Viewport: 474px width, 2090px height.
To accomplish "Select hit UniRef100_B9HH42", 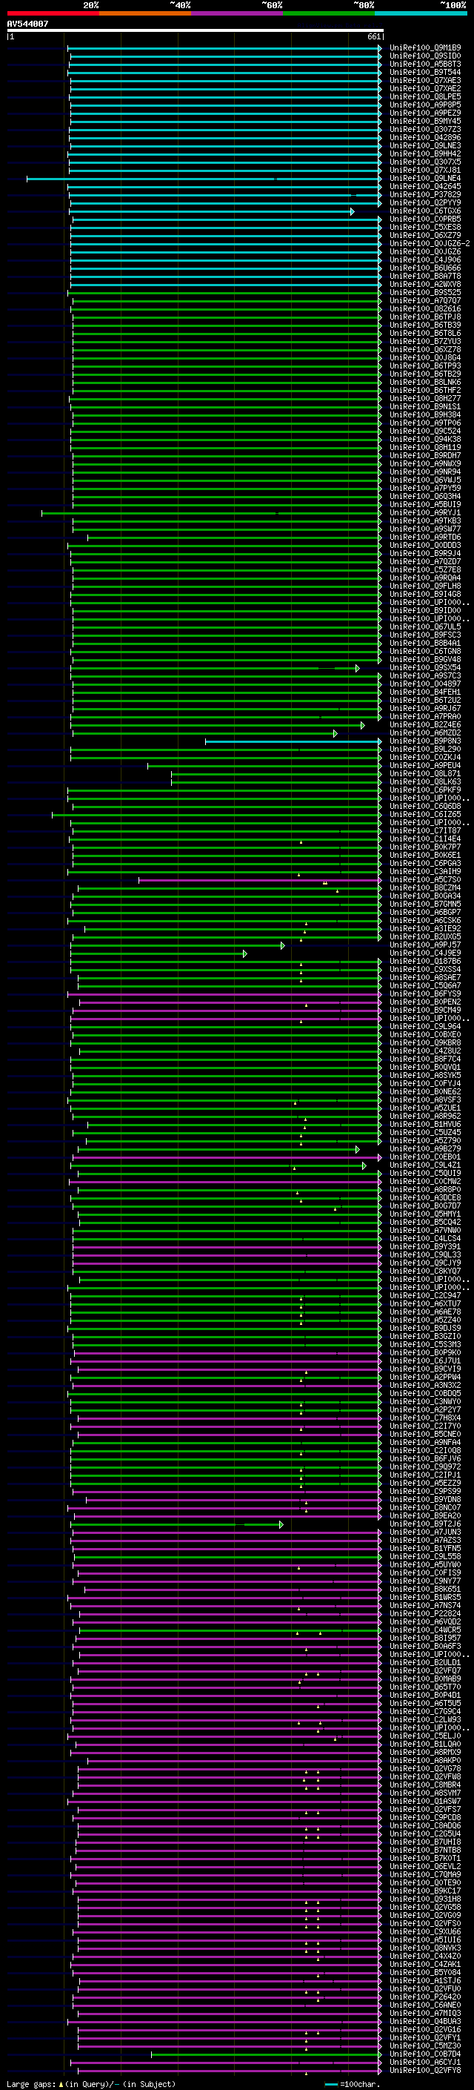I will (x=425, y=154).
